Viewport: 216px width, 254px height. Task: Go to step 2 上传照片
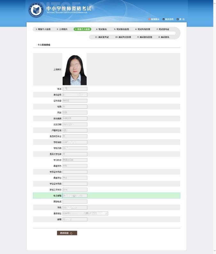[62, 29]
